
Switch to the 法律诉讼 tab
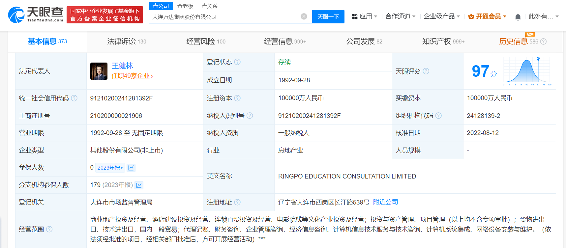click(x=127, y=41)
